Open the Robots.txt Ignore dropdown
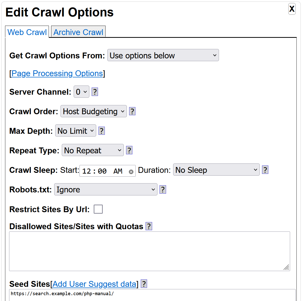Viewport: 302px width, 301px height. click(106, 190)
